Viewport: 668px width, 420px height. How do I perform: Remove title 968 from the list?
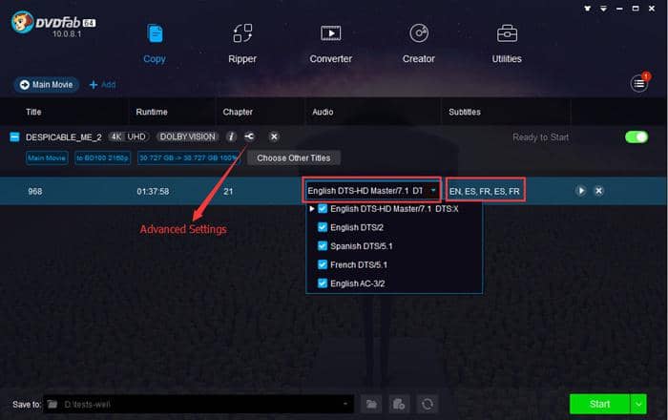click(x=598, y=191)
